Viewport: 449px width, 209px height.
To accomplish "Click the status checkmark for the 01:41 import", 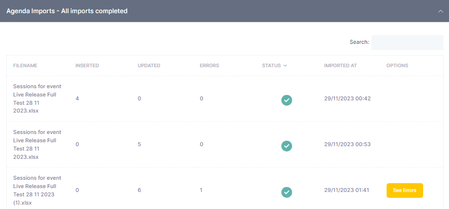I will pos(287,192).
